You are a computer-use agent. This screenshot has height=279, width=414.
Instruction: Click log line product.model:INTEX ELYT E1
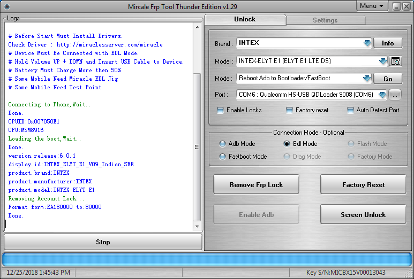tap(51, 190)
